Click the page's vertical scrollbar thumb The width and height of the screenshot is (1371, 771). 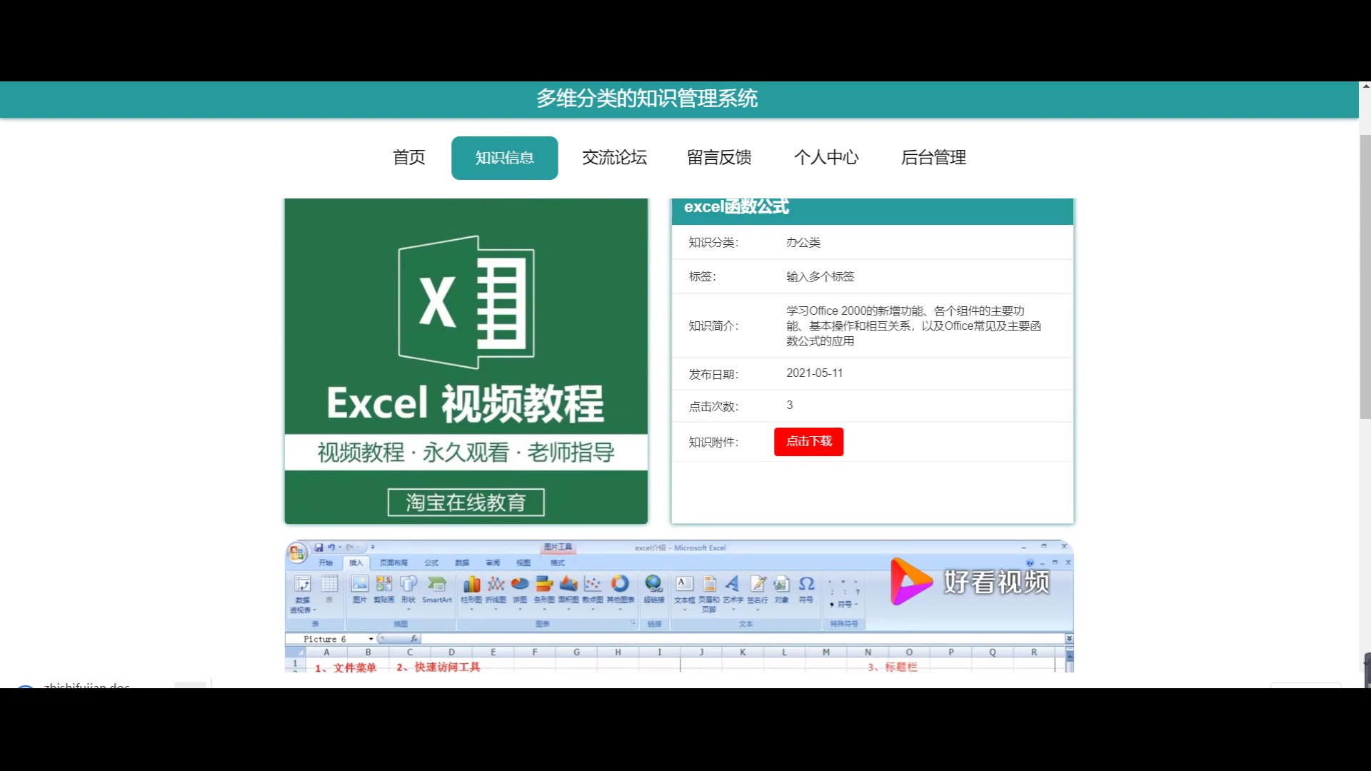1365,277
